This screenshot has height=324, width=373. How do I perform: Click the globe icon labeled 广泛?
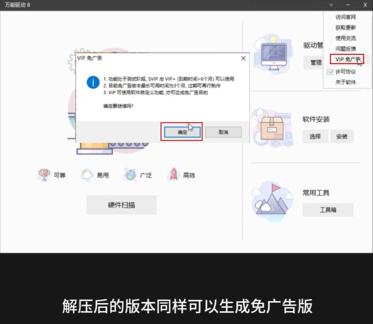[131, 175]
